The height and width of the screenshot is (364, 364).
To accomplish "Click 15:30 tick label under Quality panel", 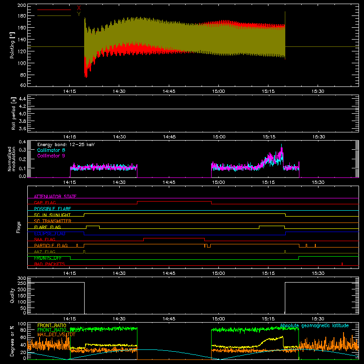I will point(318,319).
